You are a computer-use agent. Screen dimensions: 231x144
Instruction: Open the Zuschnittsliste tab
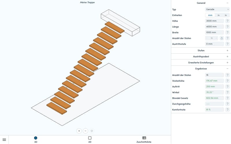144,140
